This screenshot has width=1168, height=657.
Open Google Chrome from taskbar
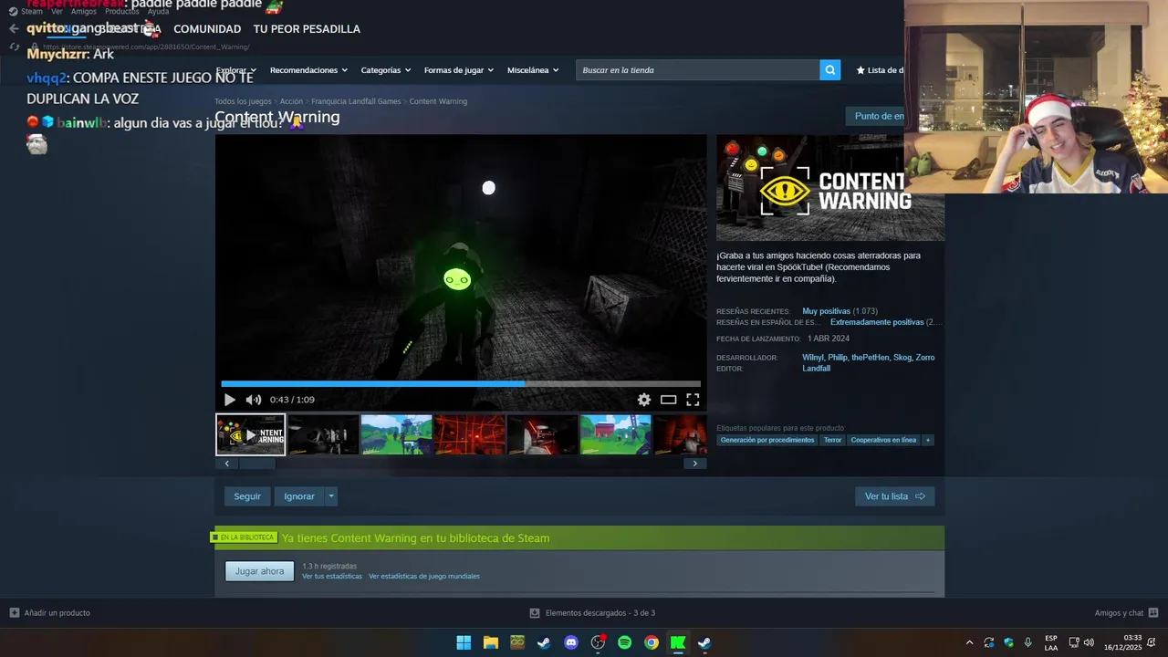651,642
